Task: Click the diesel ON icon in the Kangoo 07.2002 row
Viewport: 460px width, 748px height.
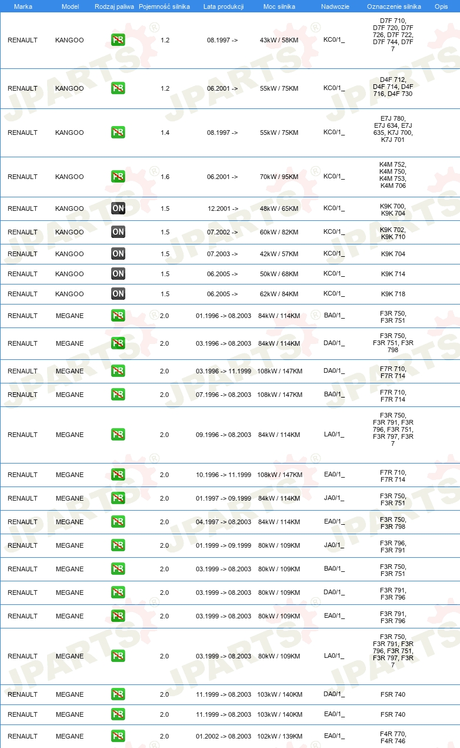Action: click(118, 232)
